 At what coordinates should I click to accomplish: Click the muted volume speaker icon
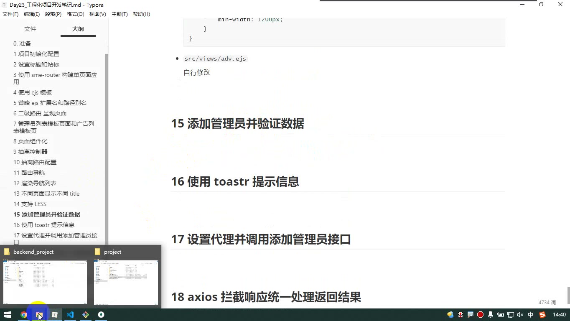pyautogui.click(x=521, y=315)
